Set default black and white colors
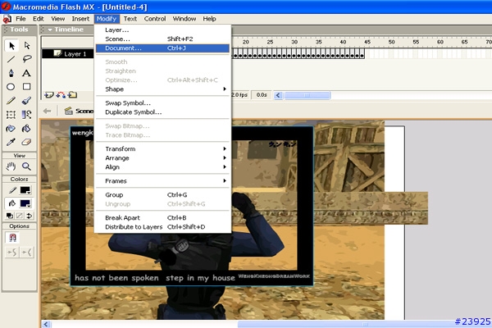 tap(10, 216)
